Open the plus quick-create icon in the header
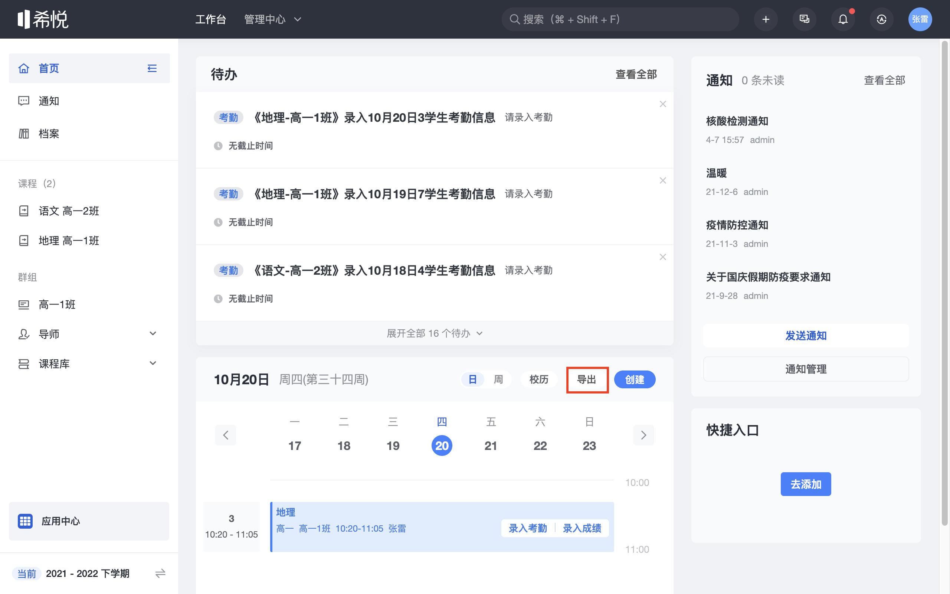Viewport: 950px width, 594px height. pos(766,19)
